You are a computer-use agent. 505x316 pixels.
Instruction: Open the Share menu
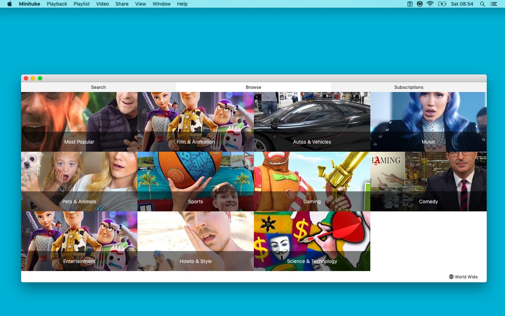coord(122,4)
